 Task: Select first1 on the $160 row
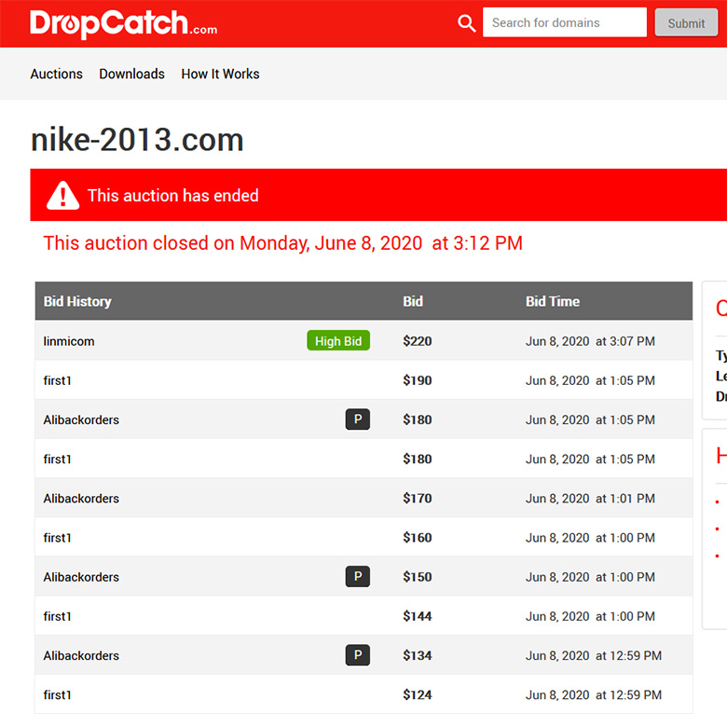click(x=58, y=538)
